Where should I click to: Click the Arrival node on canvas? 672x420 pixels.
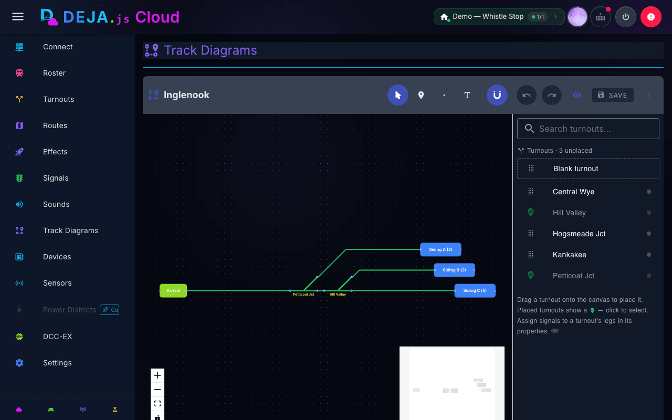click(x=173, y=290)
